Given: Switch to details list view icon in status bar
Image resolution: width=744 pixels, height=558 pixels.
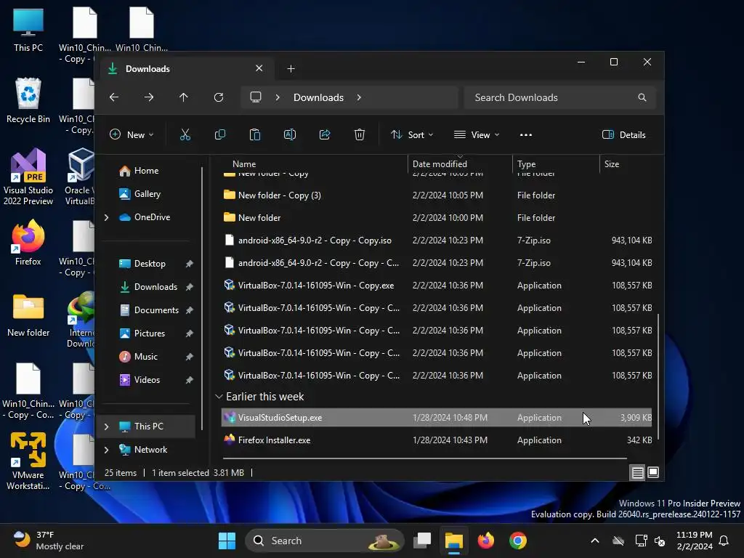Looking at the screenshot, I should pyautogui.click(x=638, y=472).
